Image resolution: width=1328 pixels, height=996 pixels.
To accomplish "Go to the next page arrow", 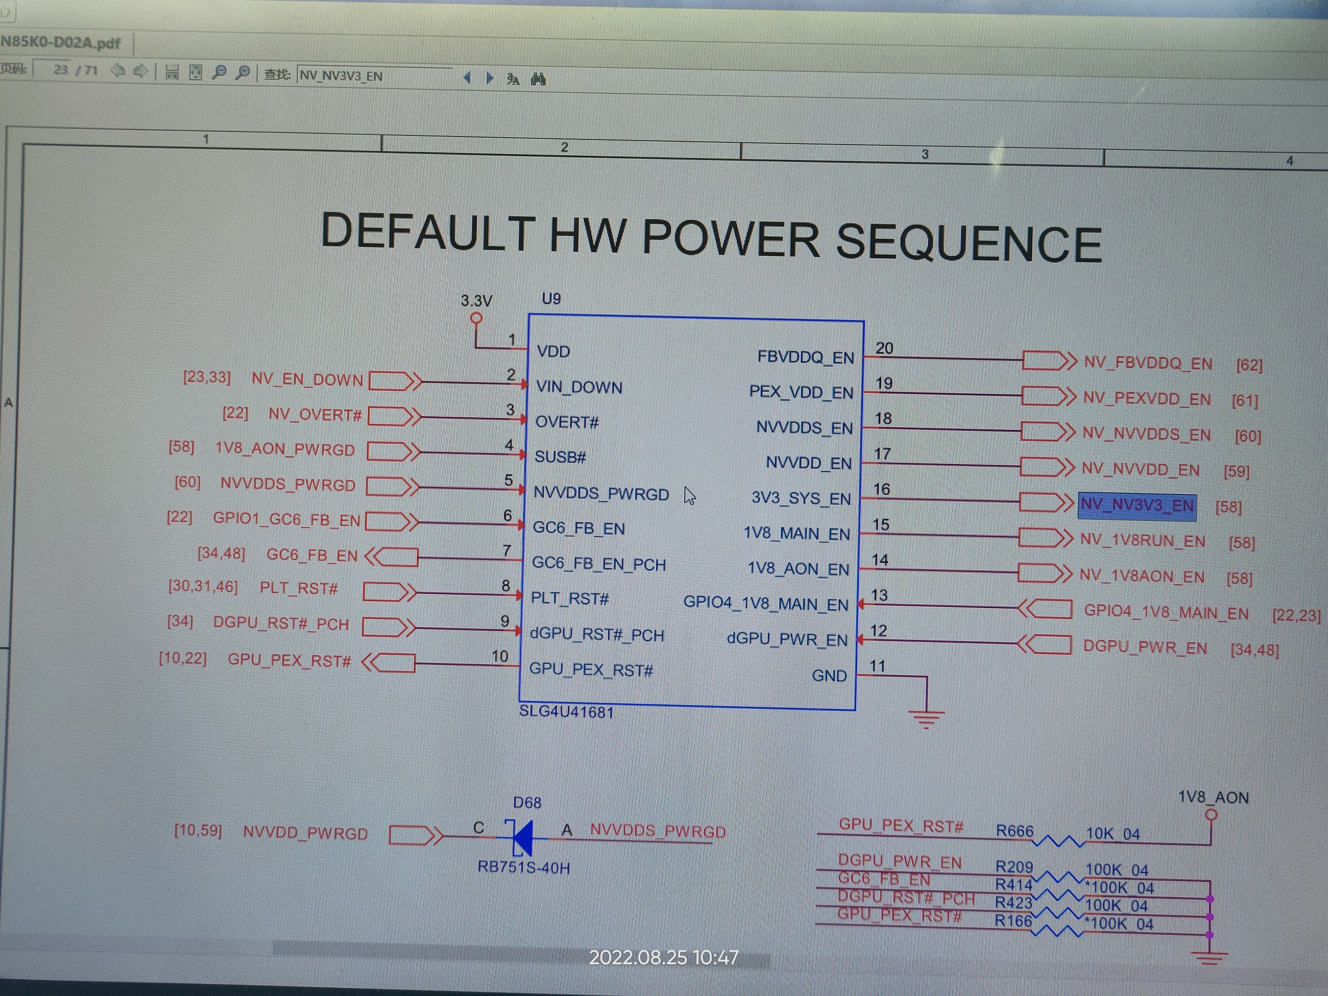I will coord(141,71).
